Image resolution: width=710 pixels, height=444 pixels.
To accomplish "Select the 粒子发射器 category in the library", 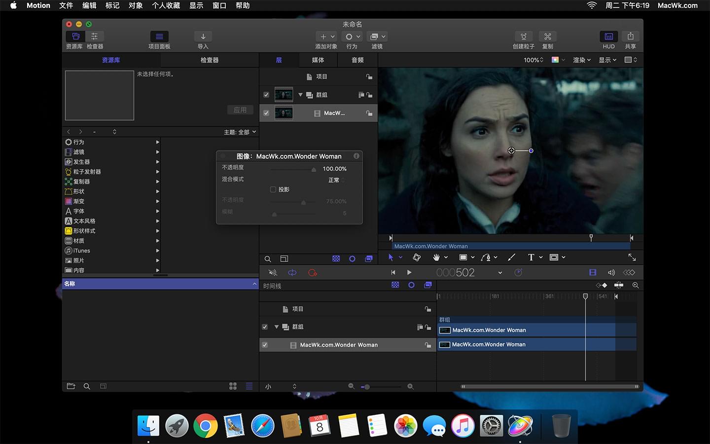I will coord(112,172).
